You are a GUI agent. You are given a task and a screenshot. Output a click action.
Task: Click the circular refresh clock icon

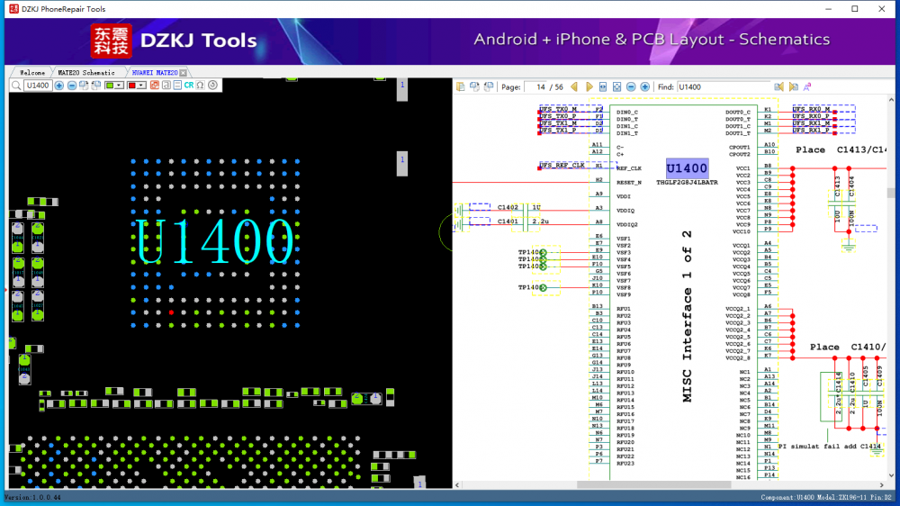(x=213, y=86)
